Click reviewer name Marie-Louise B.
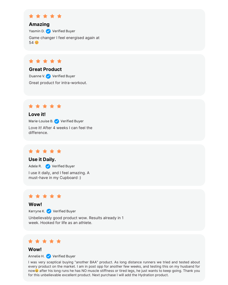 tap(41, 121)
